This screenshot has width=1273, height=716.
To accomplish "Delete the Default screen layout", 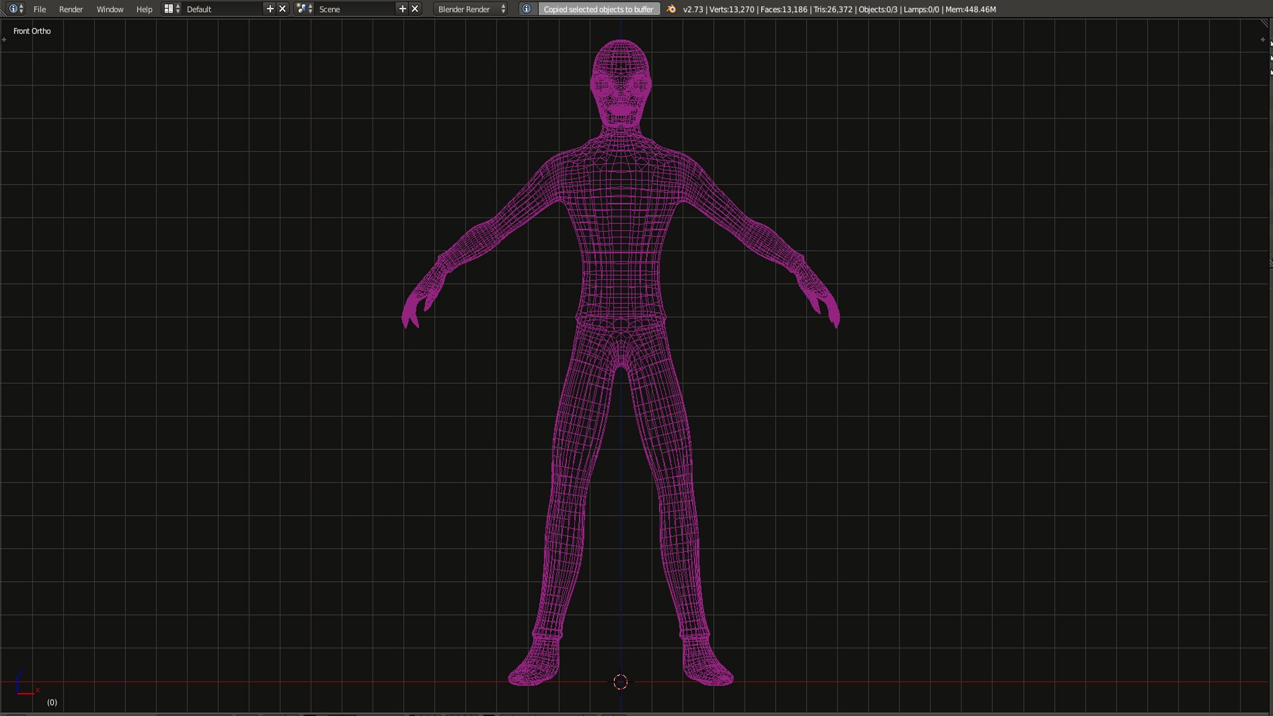I will (x=282, y=9).
